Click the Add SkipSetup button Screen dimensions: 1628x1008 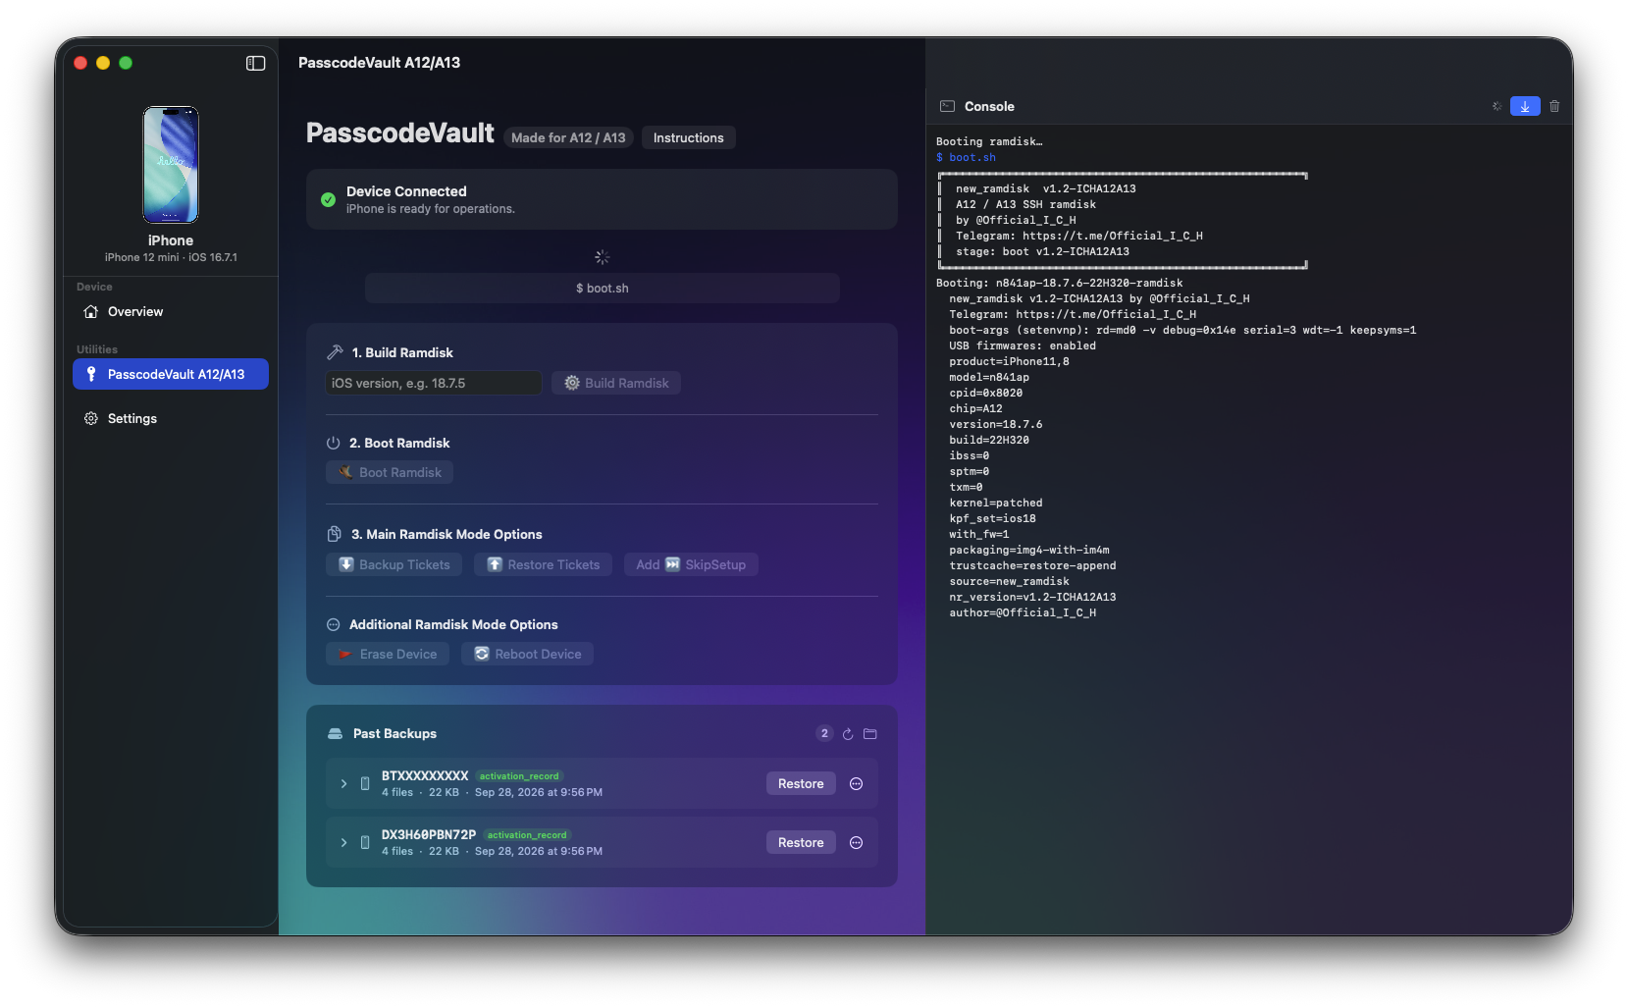pos(691,564)
